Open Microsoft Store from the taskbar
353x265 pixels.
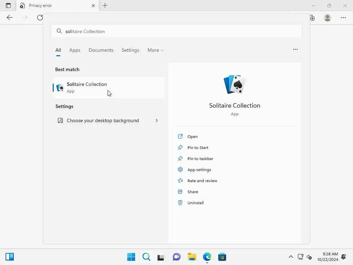click(x=222, y=257)
